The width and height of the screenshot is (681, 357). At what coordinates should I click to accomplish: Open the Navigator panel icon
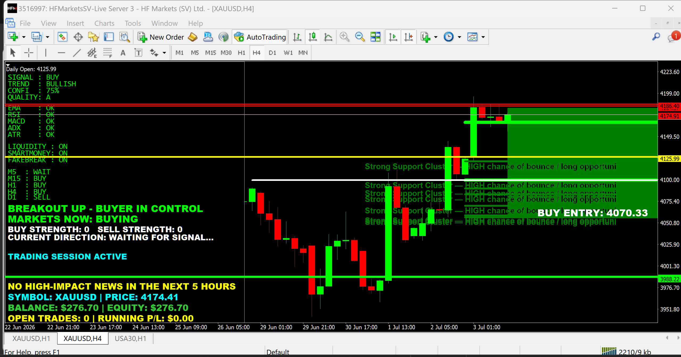[x=93, y=37]
